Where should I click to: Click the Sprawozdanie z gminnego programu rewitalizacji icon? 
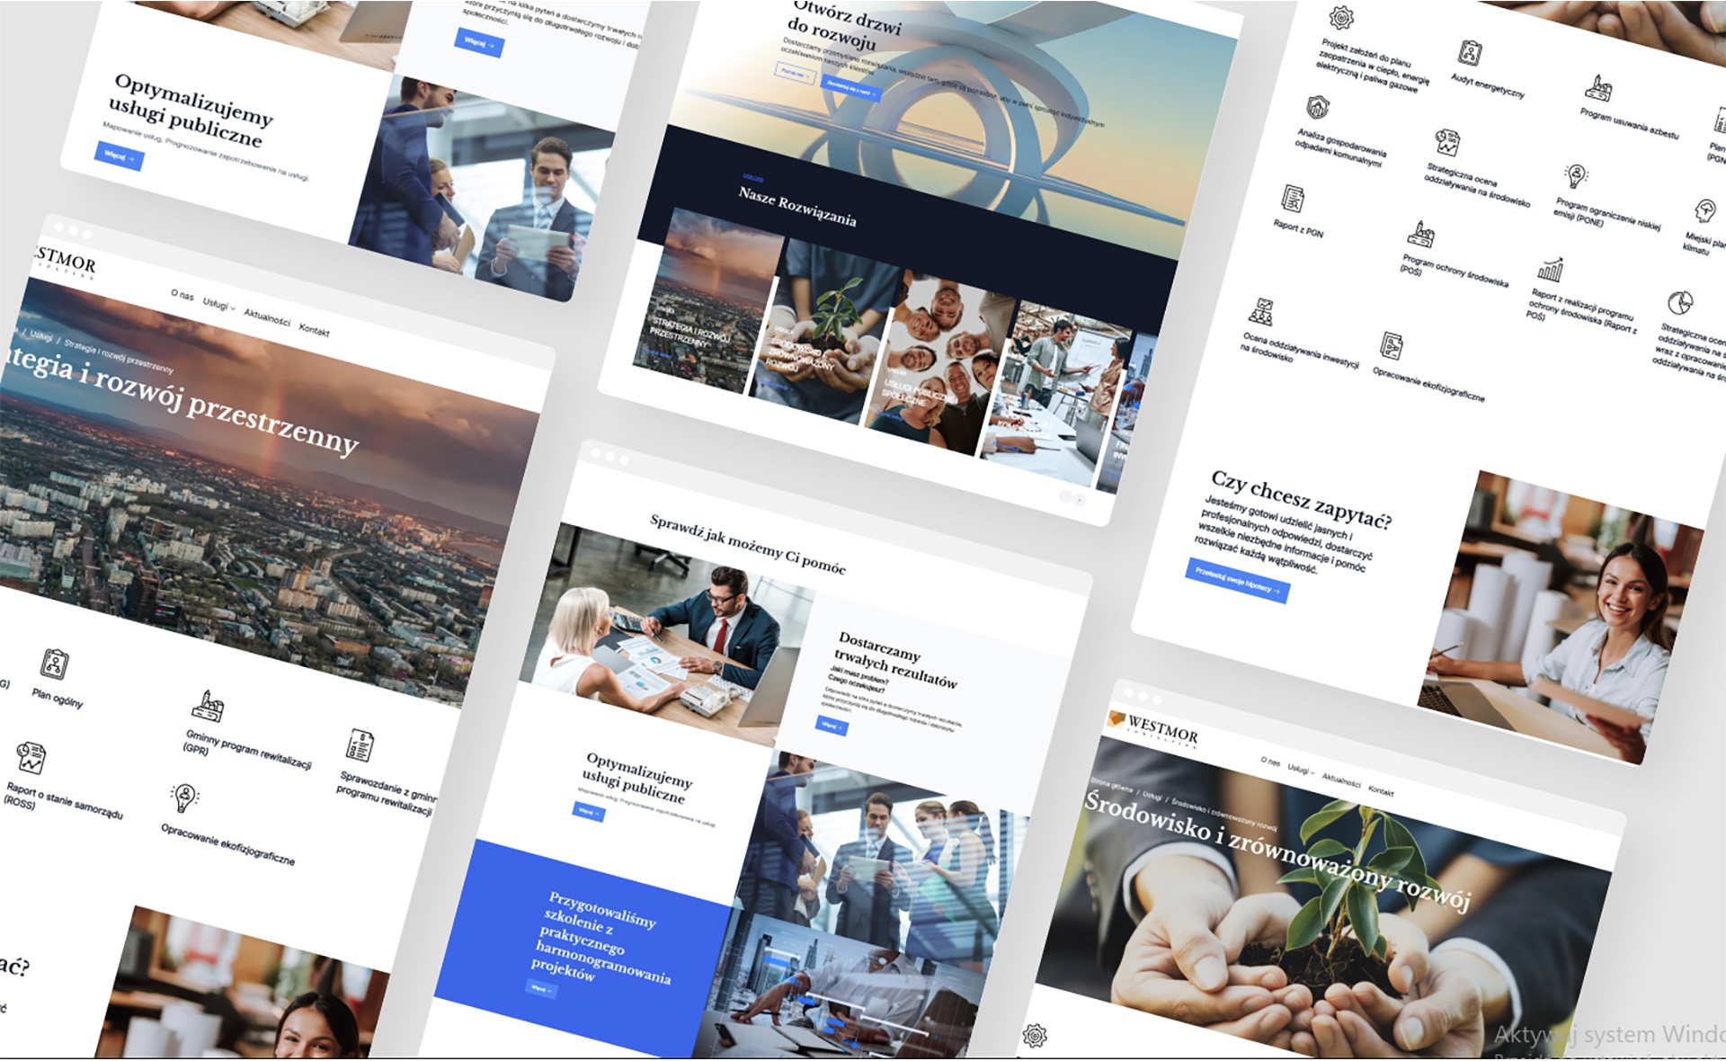tap(360, 745)
